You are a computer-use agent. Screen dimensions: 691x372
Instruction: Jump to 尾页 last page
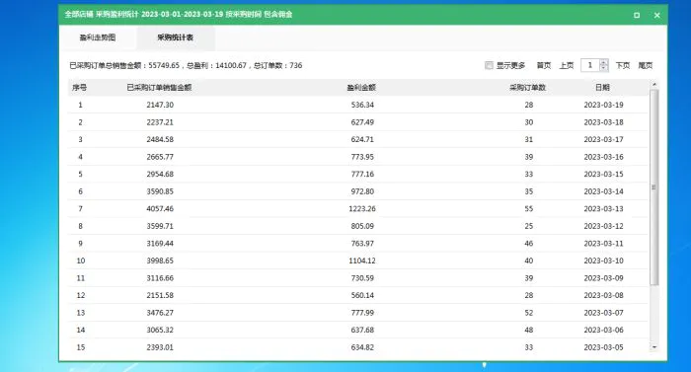646,65
